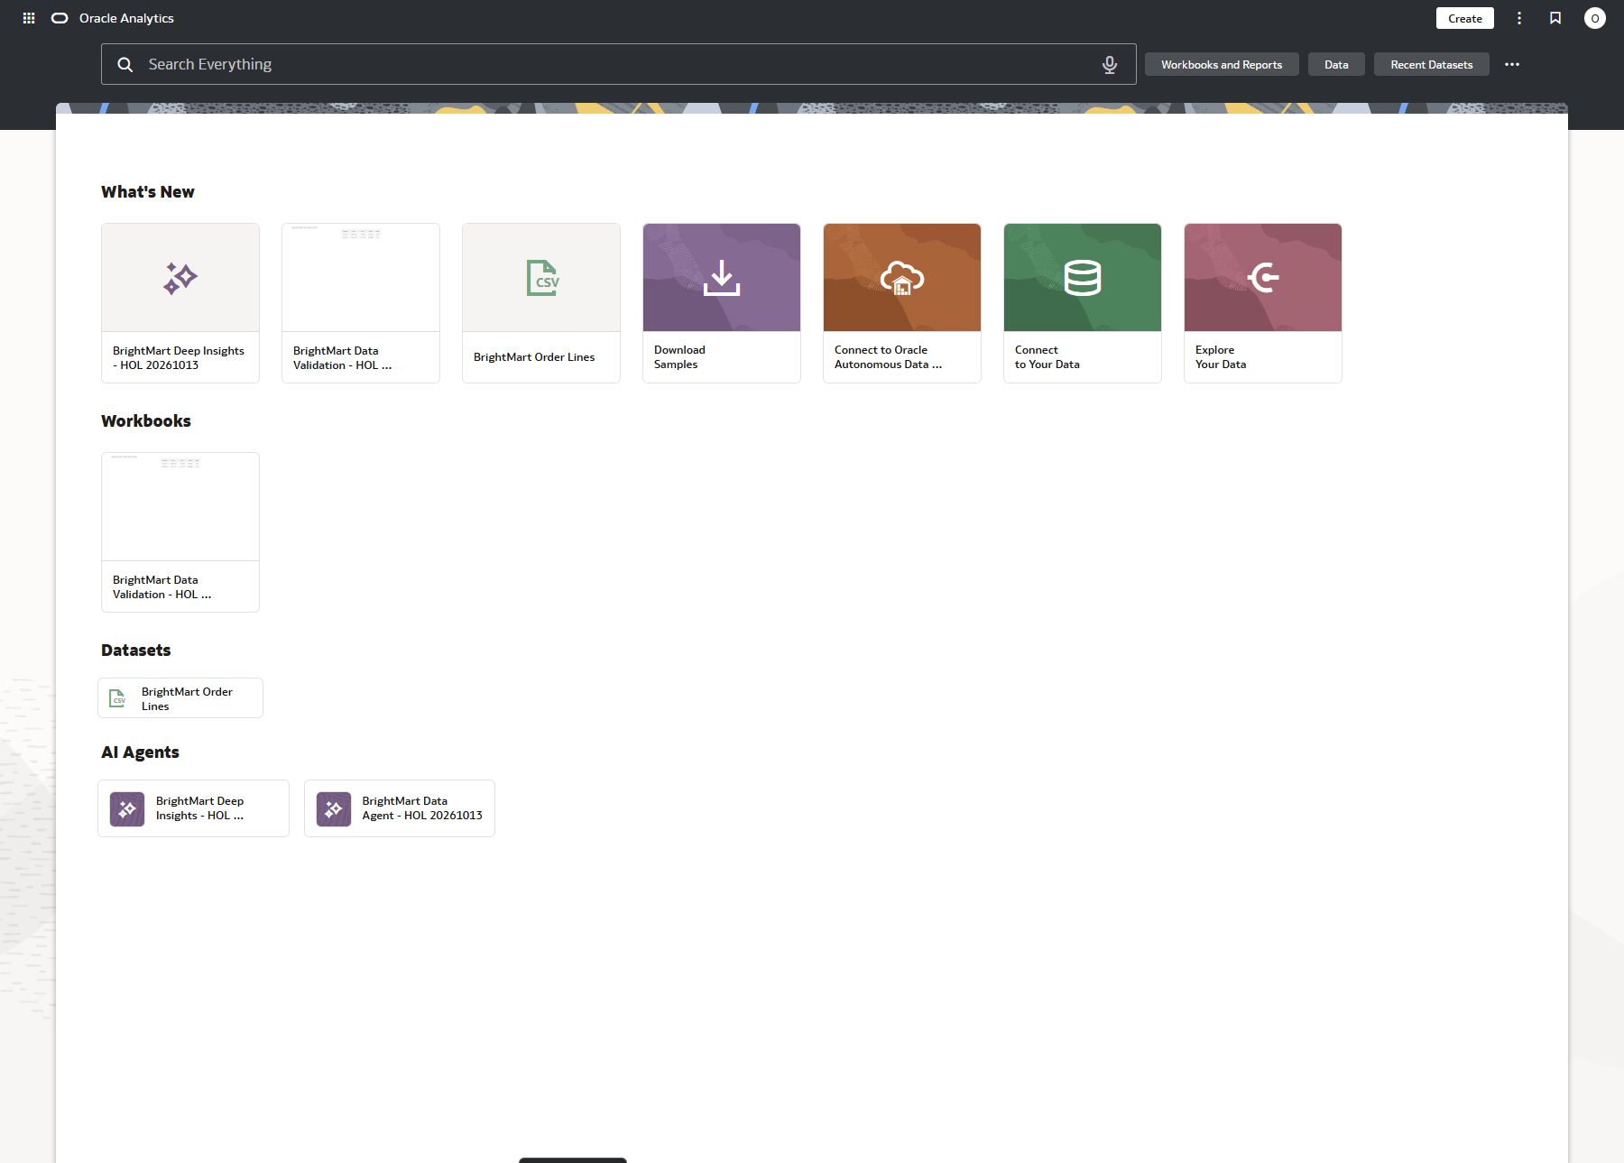Click the search magnifier icon
1624x1163 pixels.
(x=125, y=65)
